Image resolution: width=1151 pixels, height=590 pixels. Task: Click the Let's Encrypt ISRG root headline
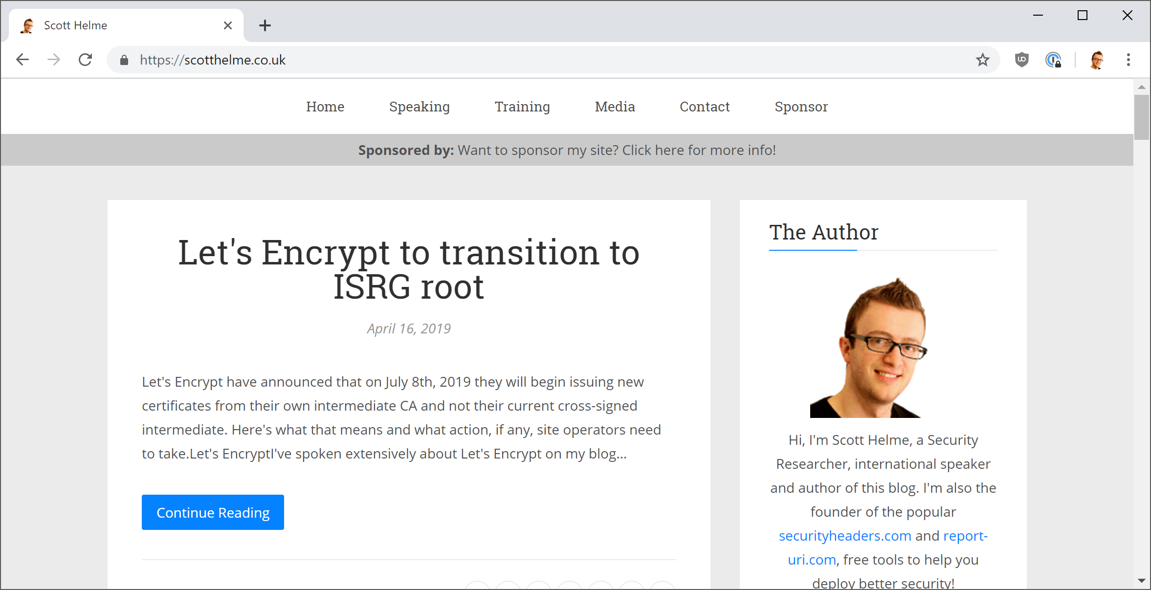pos(409,269)
